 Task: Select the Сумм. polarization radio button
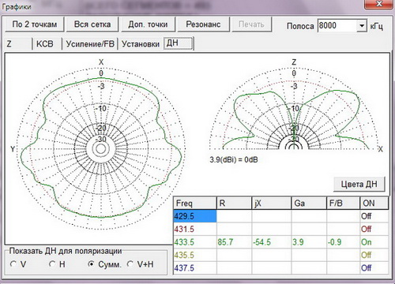click(91, 264)
